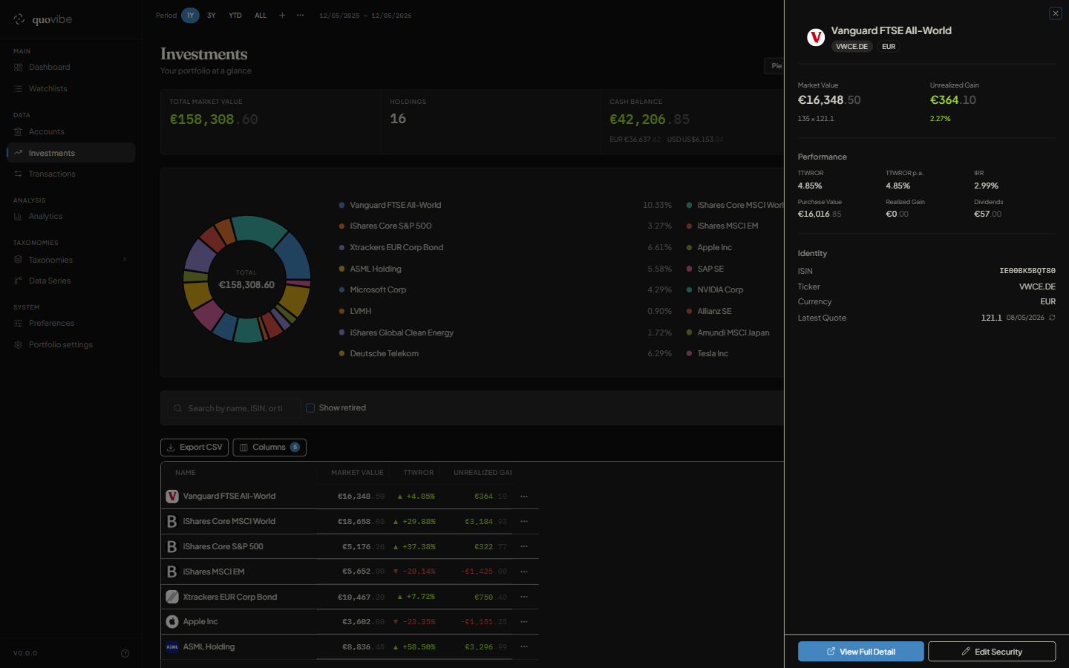
Task: Click the VWCE.DE ticker badge in panel header
Action: tap(851, 47)
